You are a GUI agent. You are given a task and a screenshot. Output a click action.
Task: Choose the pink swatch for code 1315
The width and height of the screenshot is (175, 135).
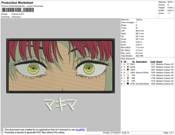coord(128,81)
